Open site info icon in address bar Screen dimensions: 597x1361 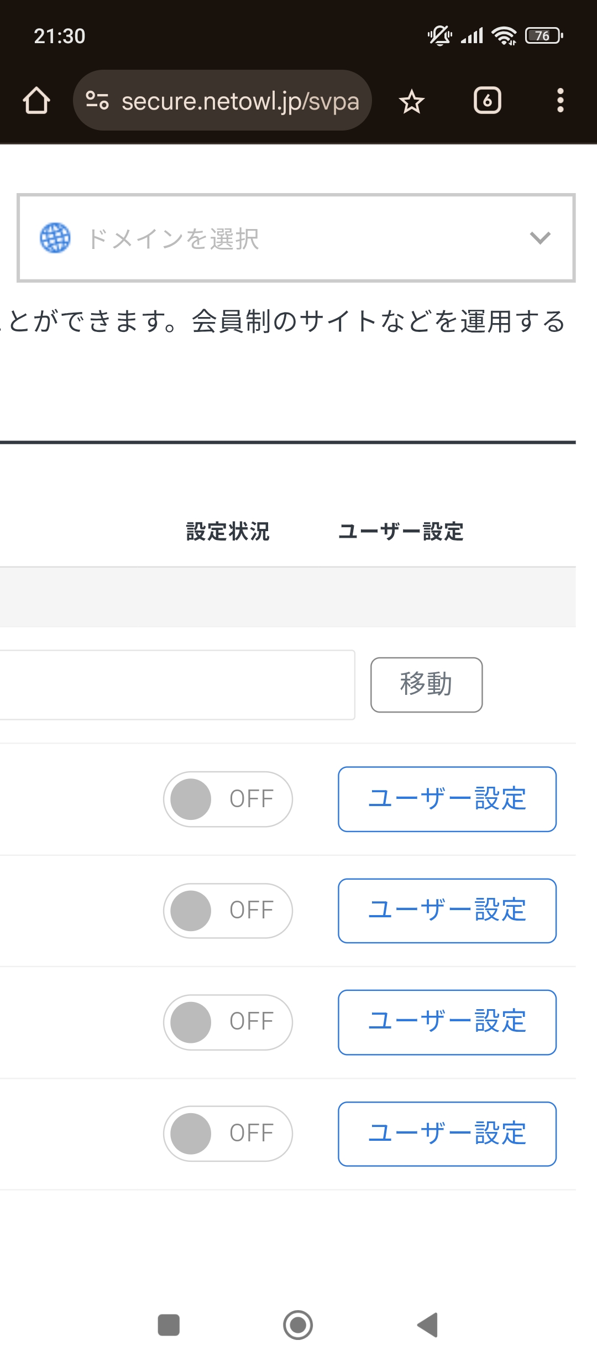(97, 100)
